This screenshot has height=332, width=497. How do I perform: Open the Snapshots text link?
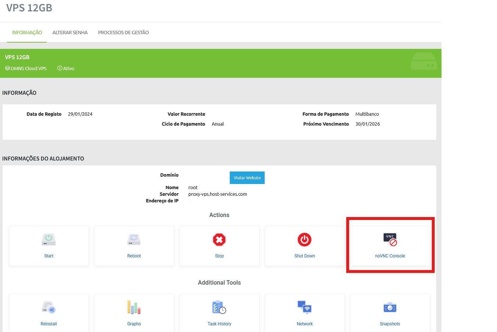coord(390,324)
